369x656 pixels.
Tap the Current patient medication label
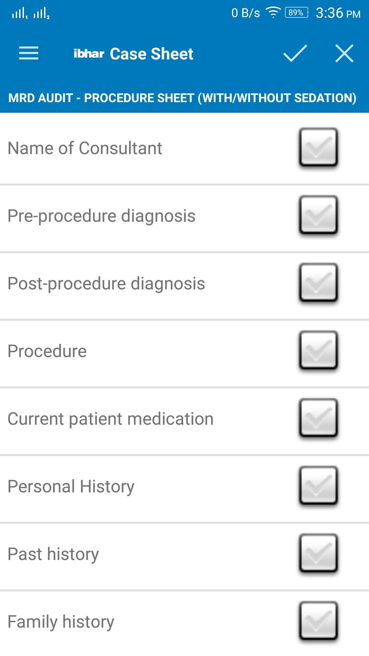(x=110, y=419)
